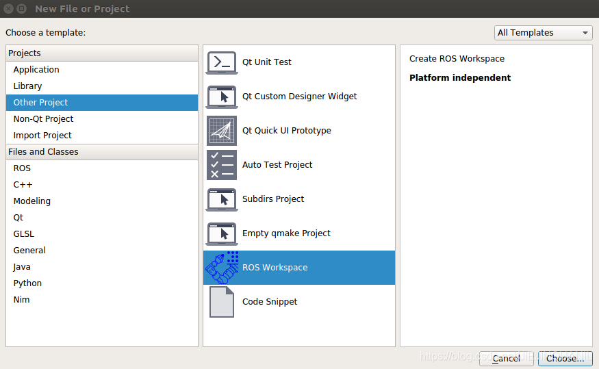Choose the ROS Workspace template label
The width and height of the screenshot is (599, 369).
click(x=275, y=268)
